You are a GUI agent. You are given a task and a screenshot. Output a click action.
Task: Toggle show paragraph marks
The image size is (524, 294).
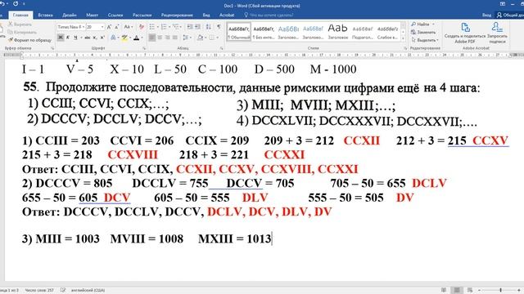point(219,27)
